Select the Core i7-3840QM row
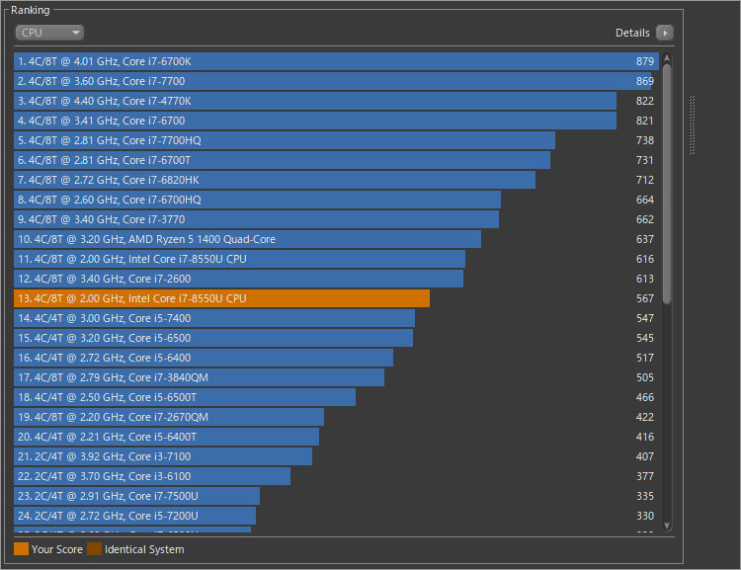This screenshot has height=570, width=741. click(199, 377)
